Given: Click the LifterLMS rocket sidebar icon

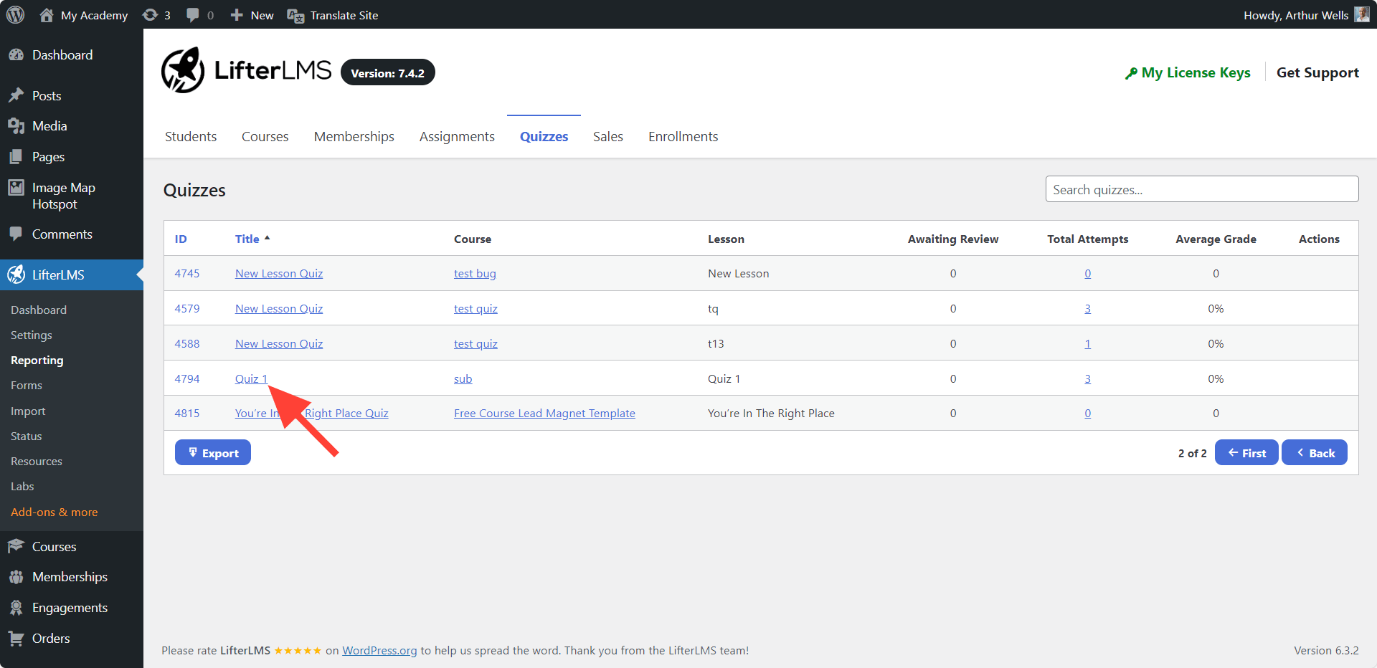Looking at the screenshot, I should 16,275.
